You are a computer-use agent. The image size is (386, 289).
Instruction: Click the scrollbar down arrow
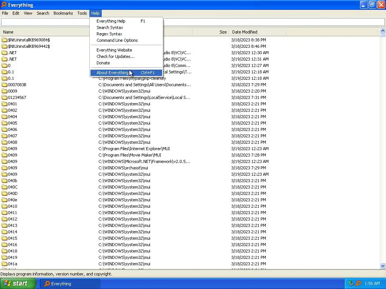pos(383,266)
